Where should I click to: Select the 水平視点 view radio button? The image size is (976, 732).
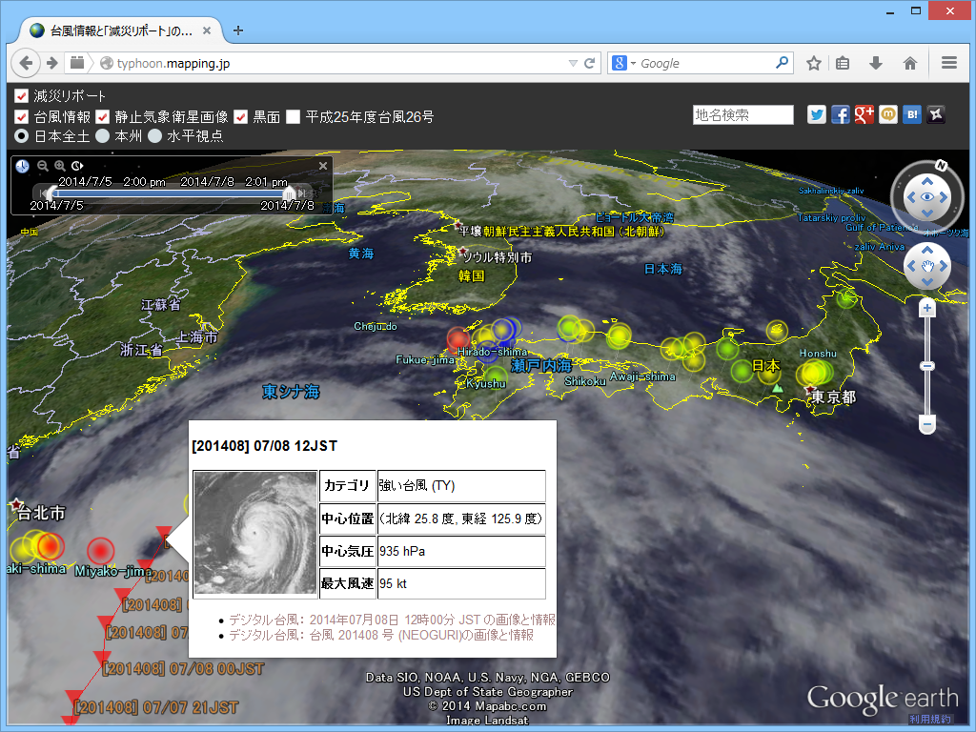[x=155, y=135]
